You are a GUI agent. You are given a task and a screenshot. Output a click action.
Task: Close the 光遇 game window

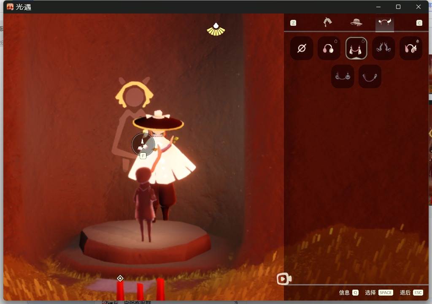(418, 7)
